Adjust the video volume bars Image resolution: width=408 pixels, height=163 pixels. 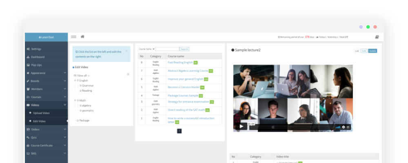338,127
